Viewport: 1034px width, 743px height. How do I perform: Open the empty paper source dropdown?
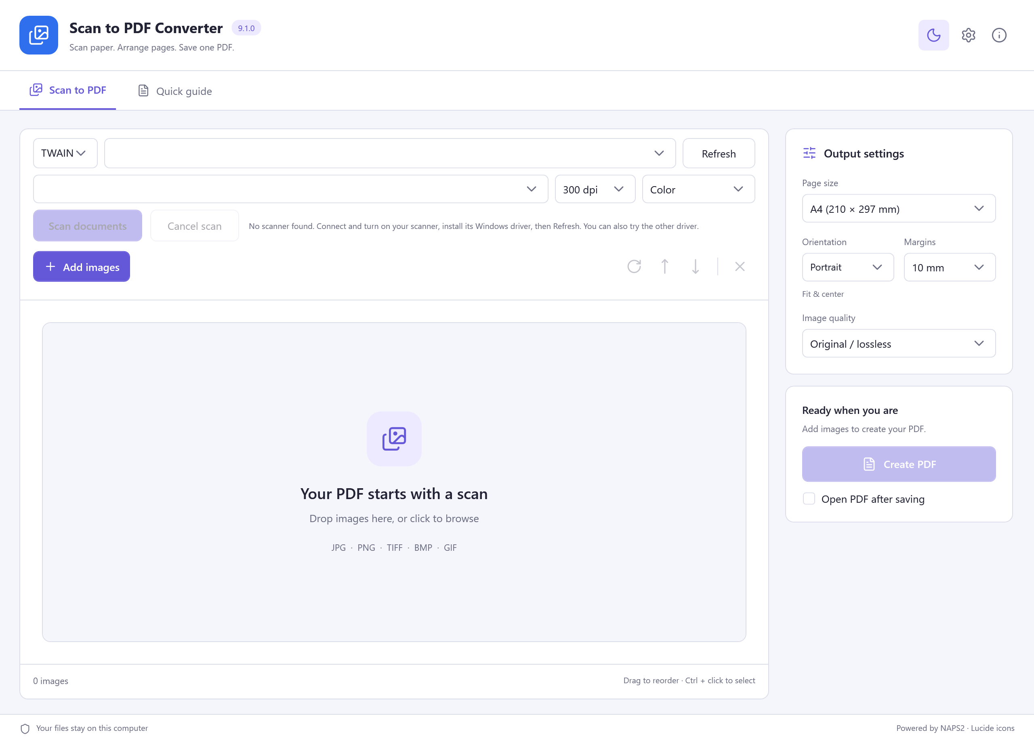290,189
